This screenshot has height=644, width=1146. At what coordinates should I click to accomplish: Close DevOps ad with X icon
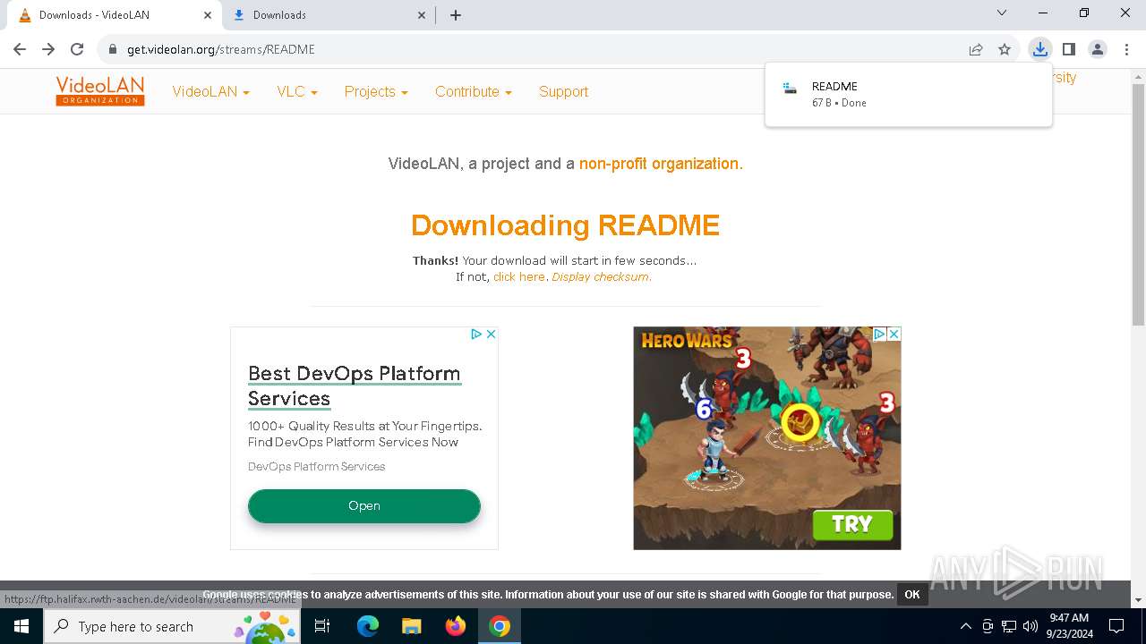coord(491,334)
